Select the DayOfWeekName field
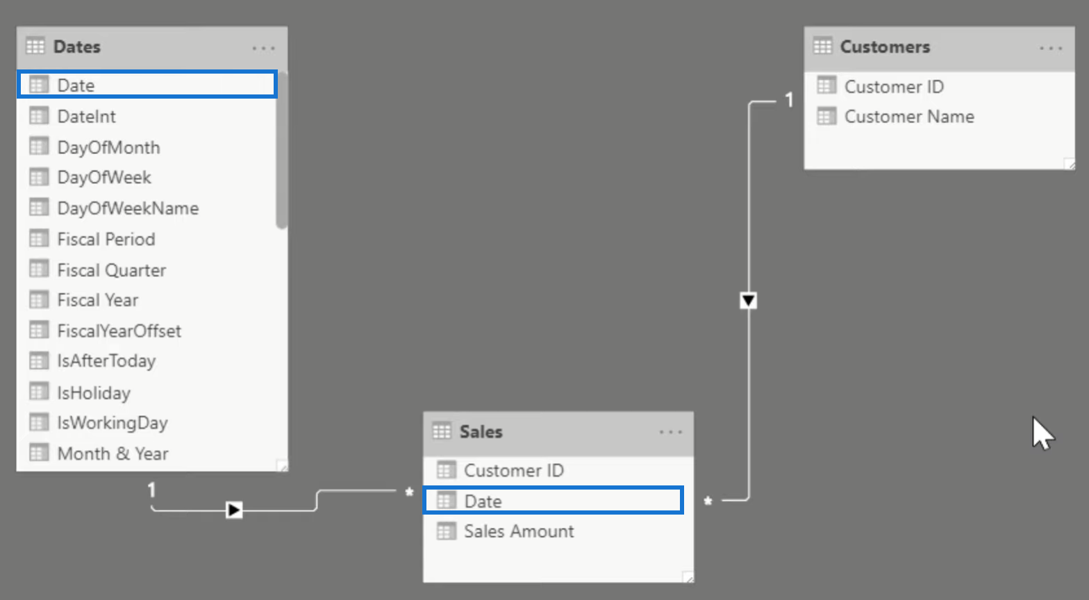1089x600 pixels. point(146,208)
